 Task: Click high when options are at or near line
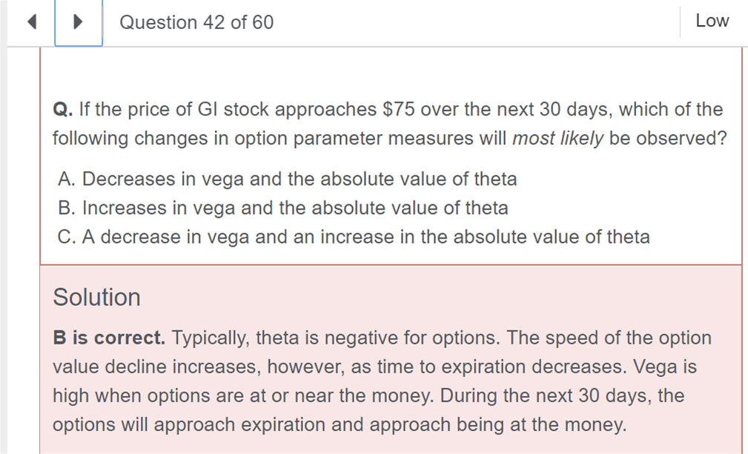point(368,396)
